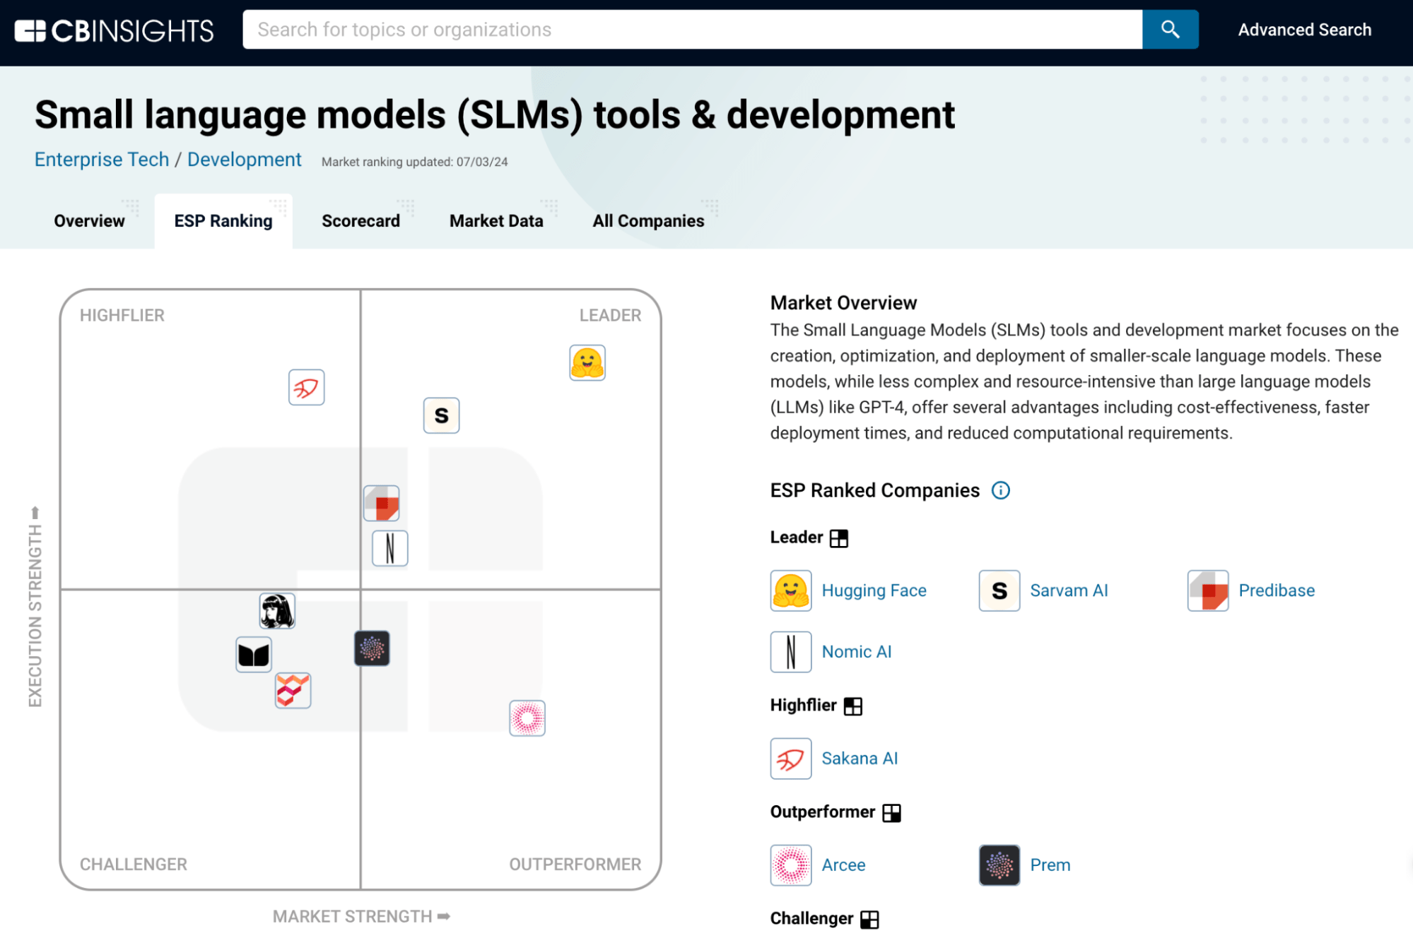Click the Nomic AI thumbnail in Leader list
Screen dimensions: 1413x938
click(790, 651)
